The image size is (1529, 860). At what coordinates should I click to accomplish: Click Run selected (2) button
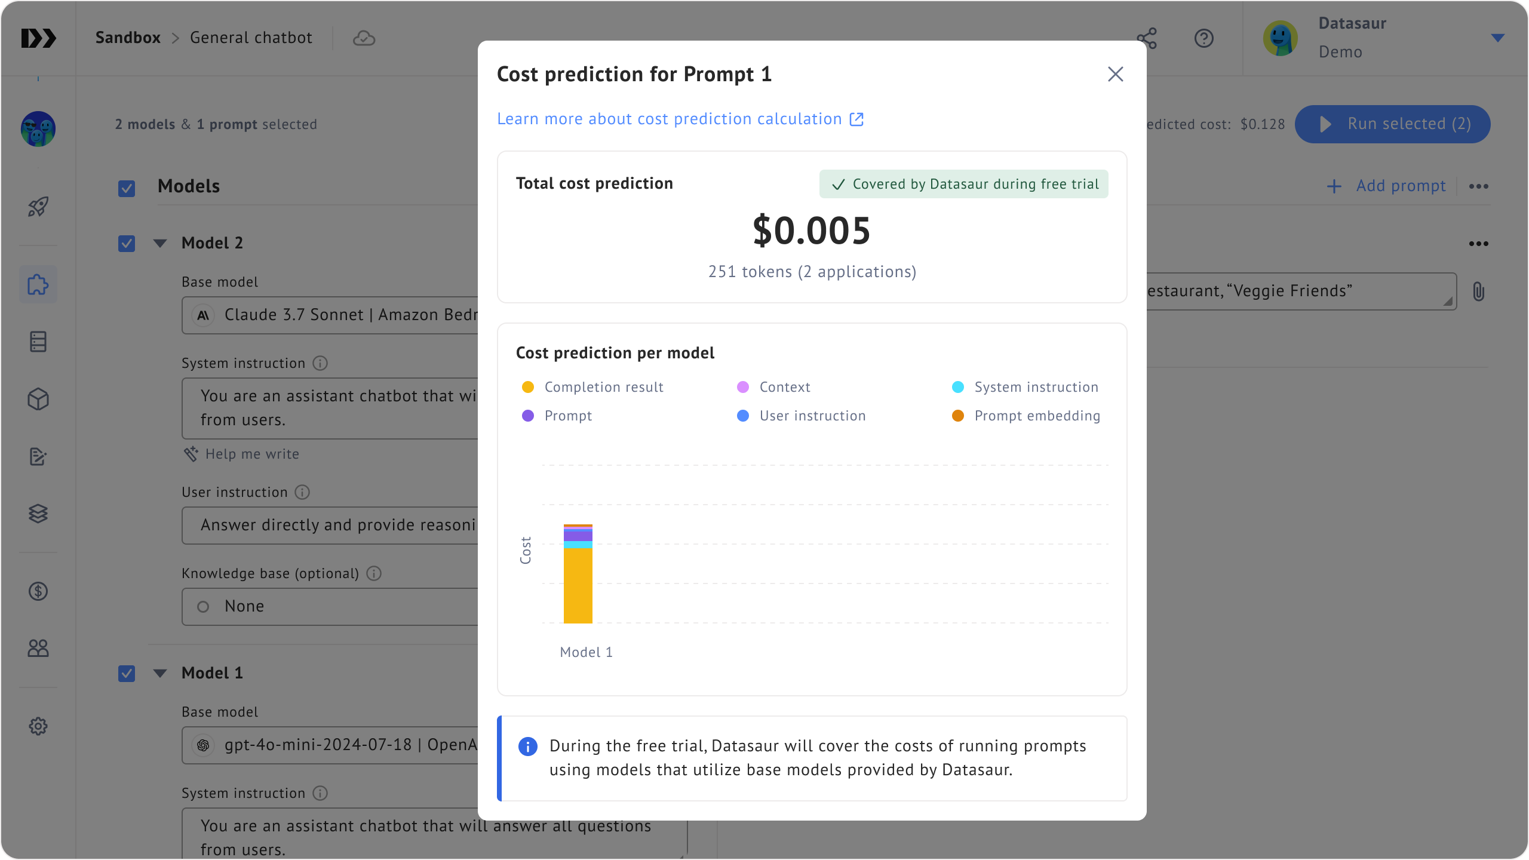[x=1392, y=124]
